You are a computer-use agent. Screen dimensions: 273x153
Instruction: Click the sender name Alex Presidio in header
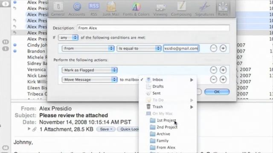(55, 109)
